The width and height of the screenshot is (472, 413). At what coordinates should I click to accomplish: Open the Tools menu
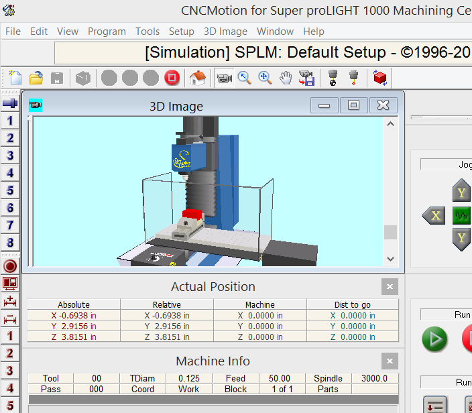click(147, 32)
